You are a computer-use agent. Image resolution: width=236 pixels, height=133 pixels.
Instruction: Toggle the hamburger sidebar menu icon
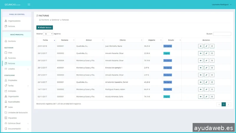click(29, 4)
